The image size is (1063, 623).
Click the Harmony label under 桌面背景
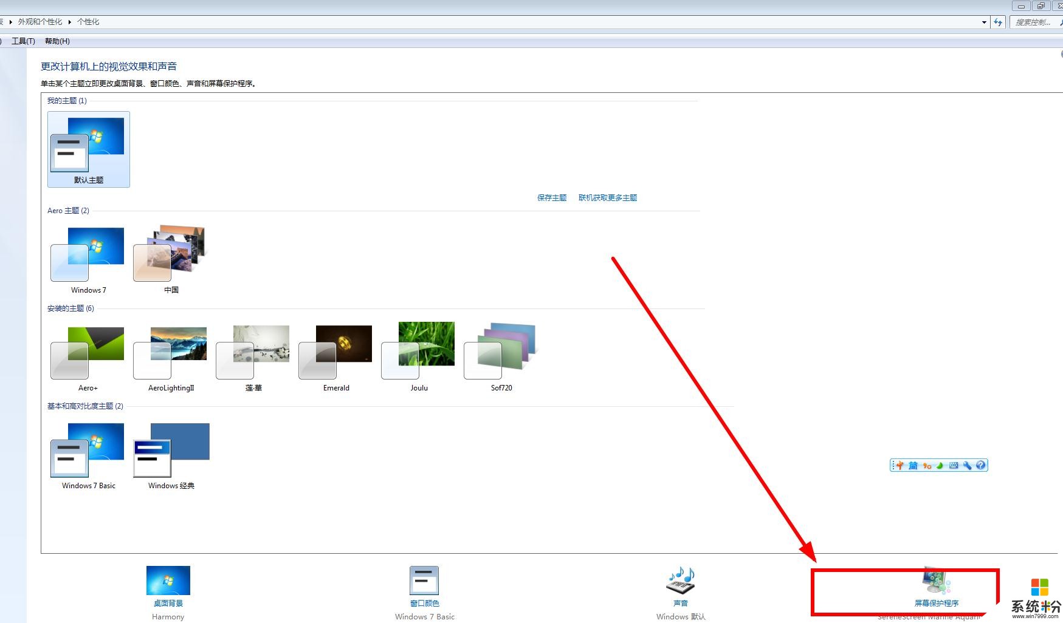point(168,617)
